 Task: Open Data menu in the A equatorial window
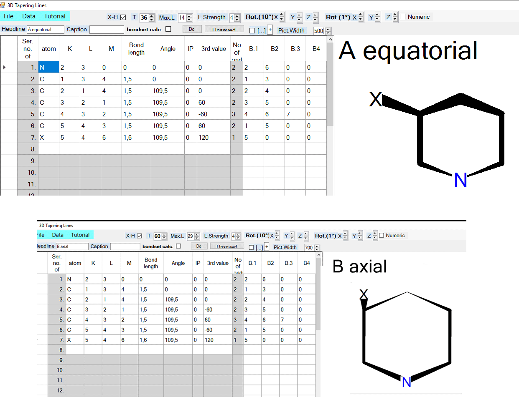(29, 16)
